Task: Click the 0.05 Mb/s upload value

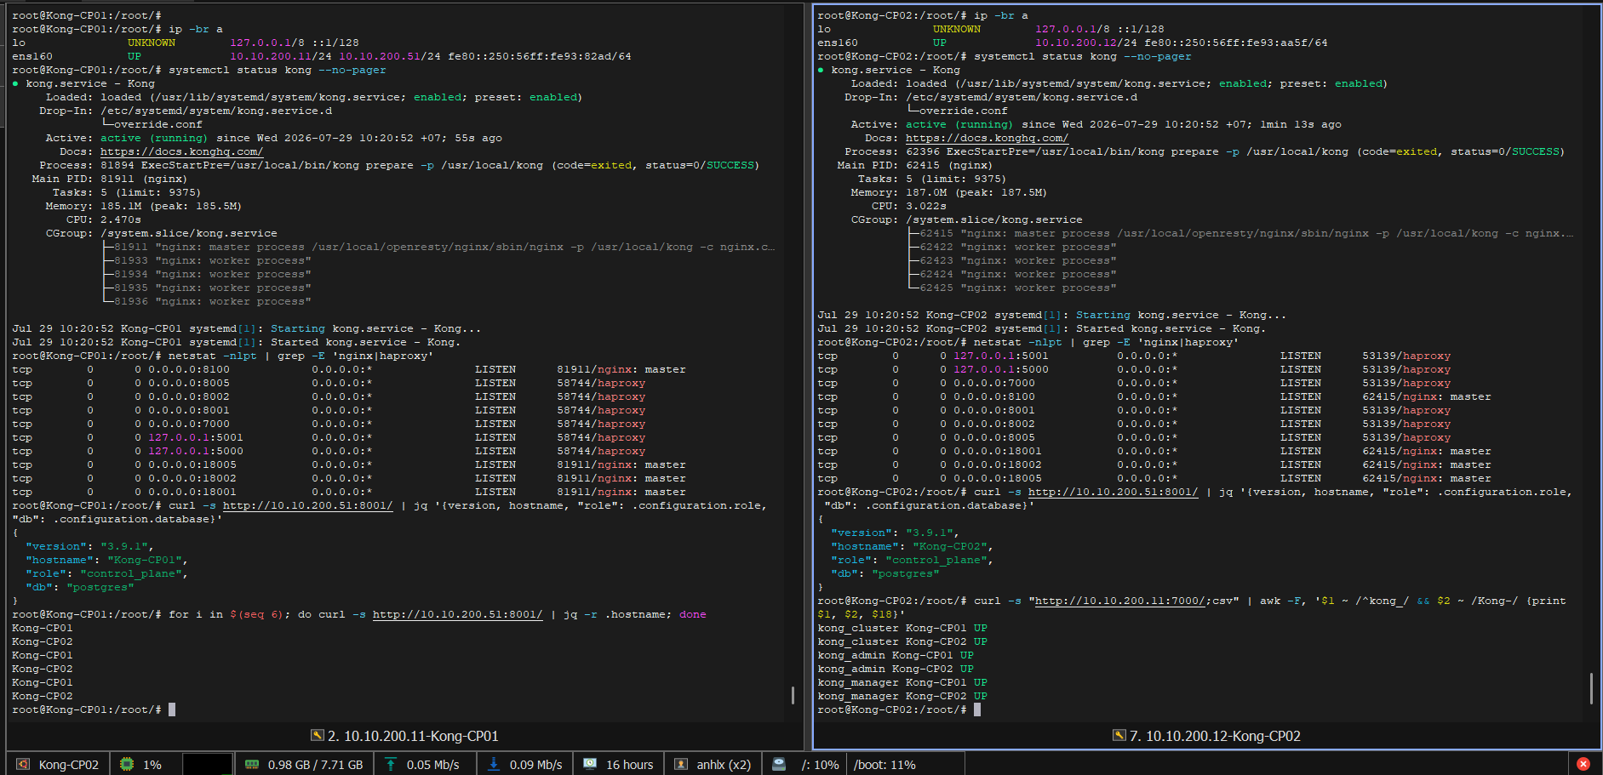Action: coord(432,765)
